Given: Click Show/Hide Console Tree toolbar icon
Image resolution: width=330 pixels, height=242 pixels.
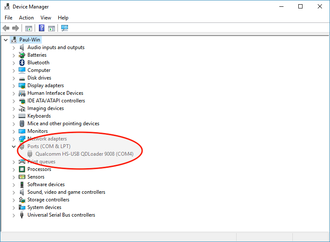Looking at the screenshot, I should [29, 28].
